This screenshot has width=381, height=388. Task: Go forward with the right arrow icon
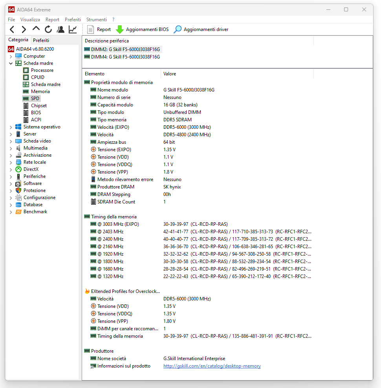[24, 29]
